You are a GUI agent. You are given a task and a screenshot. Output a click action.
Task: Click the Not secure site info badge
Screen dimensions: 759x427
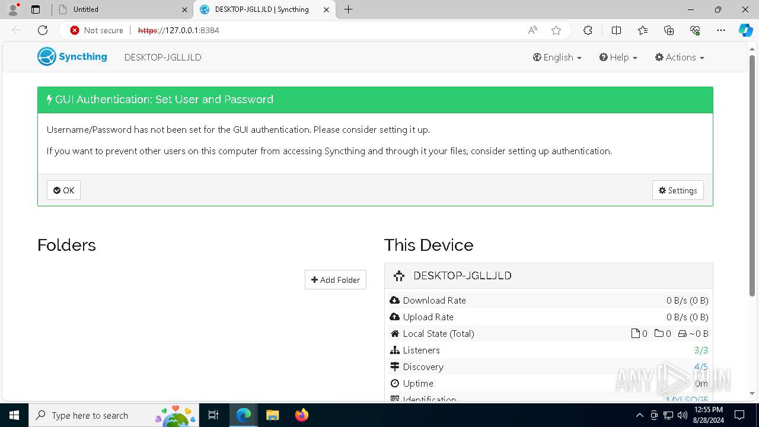(x=97, y=30)
